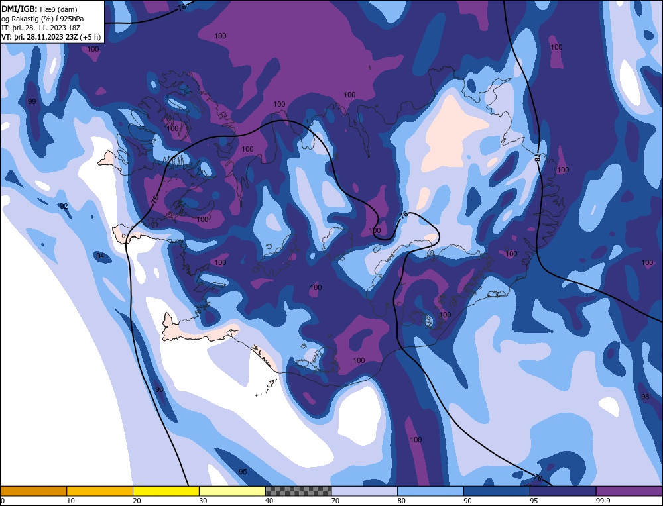663x506 pixels.
Task: Click the purple above-99.9 legend swatch
Action: (x=630, y=491)
